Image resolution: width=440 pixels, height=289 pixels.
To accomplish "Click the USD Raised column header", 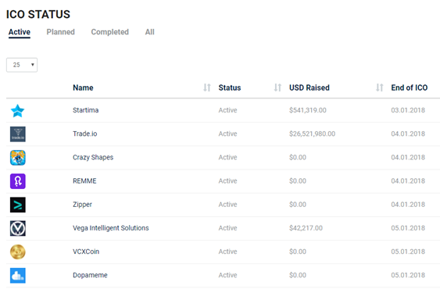I will click(x=309, y=87).
